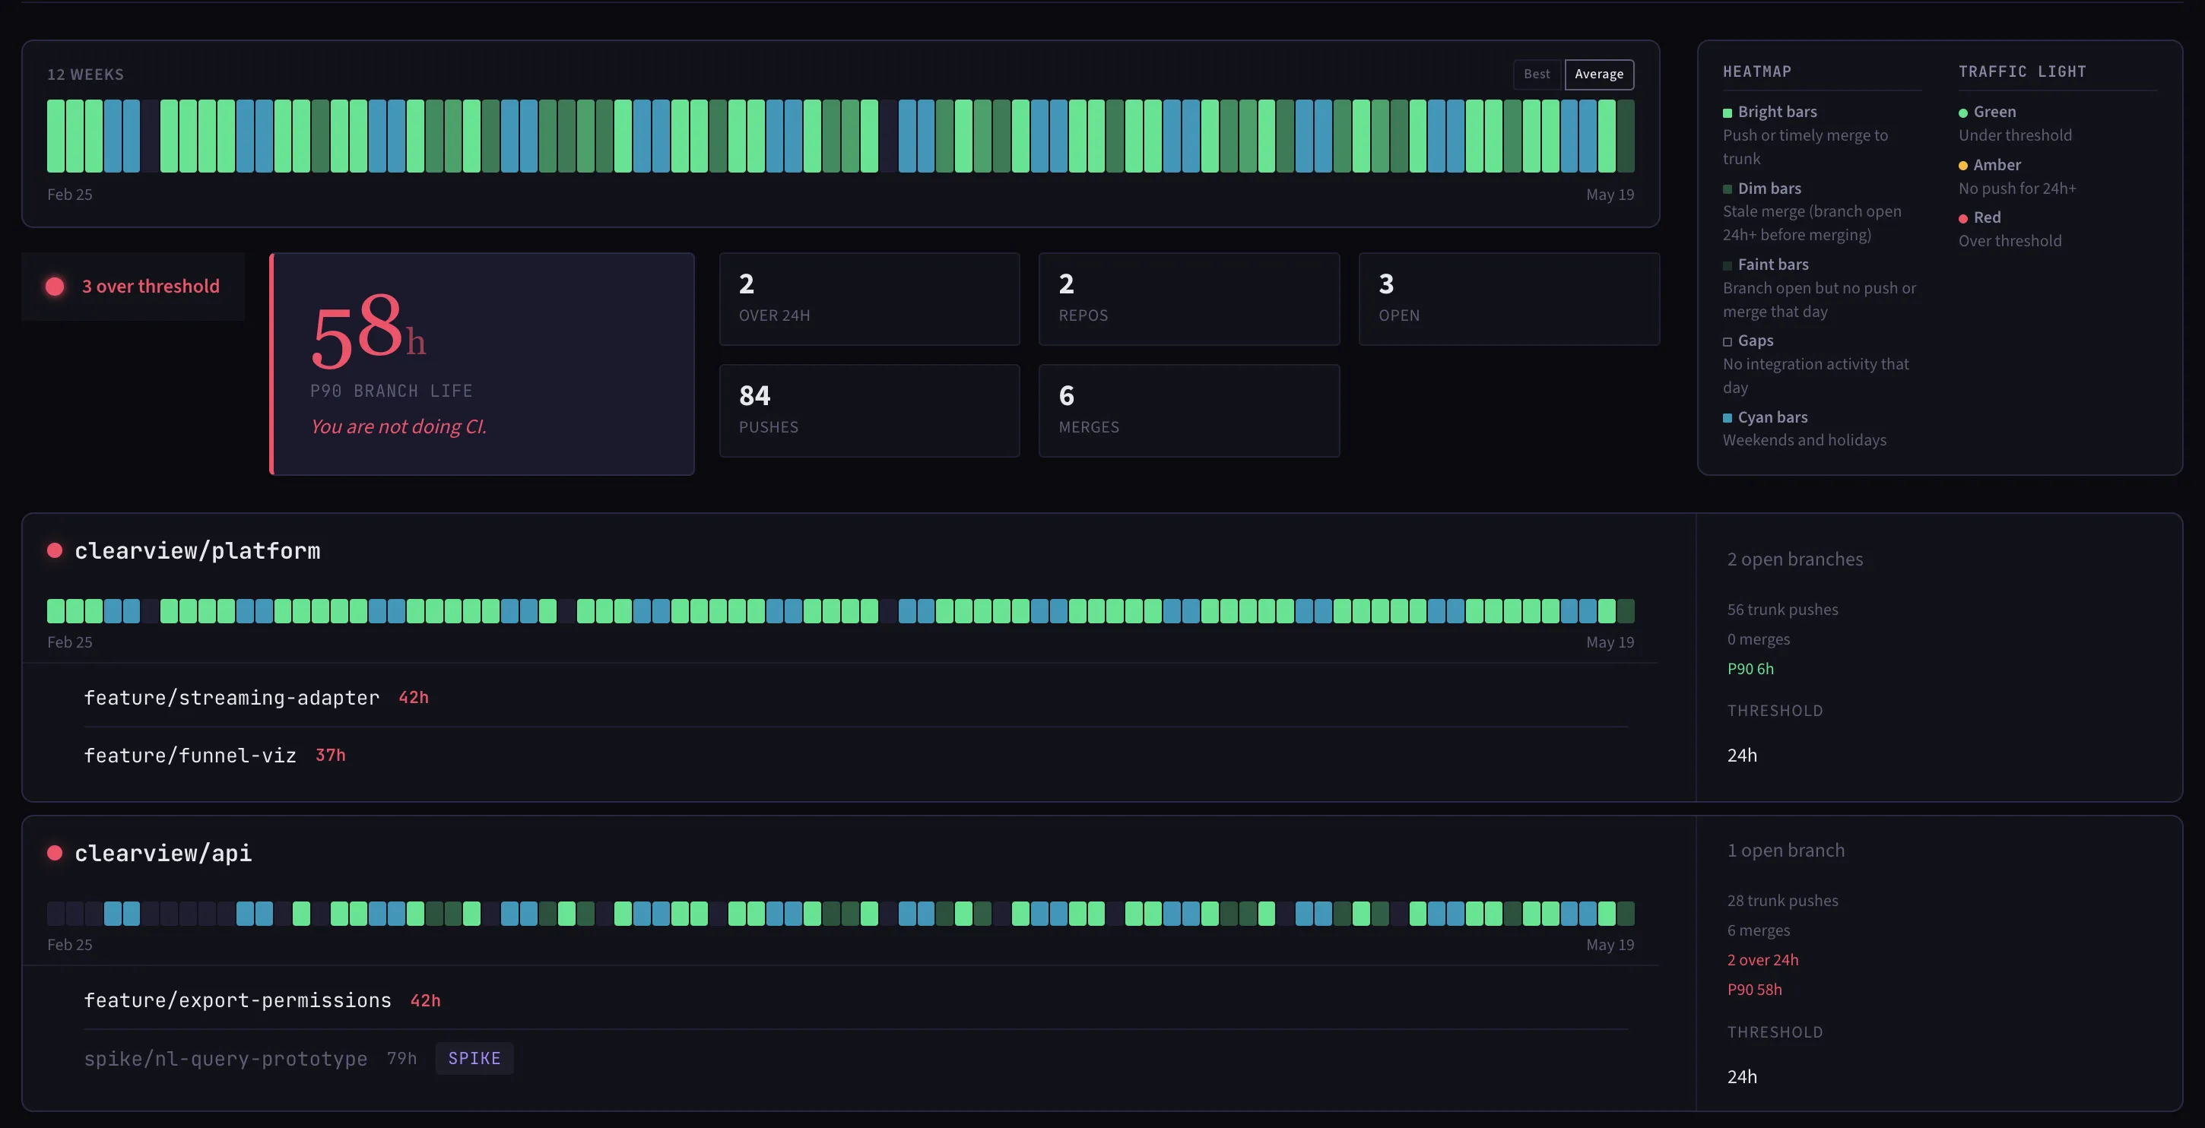Click red status dot beside clearview/platform

[55, 550]
